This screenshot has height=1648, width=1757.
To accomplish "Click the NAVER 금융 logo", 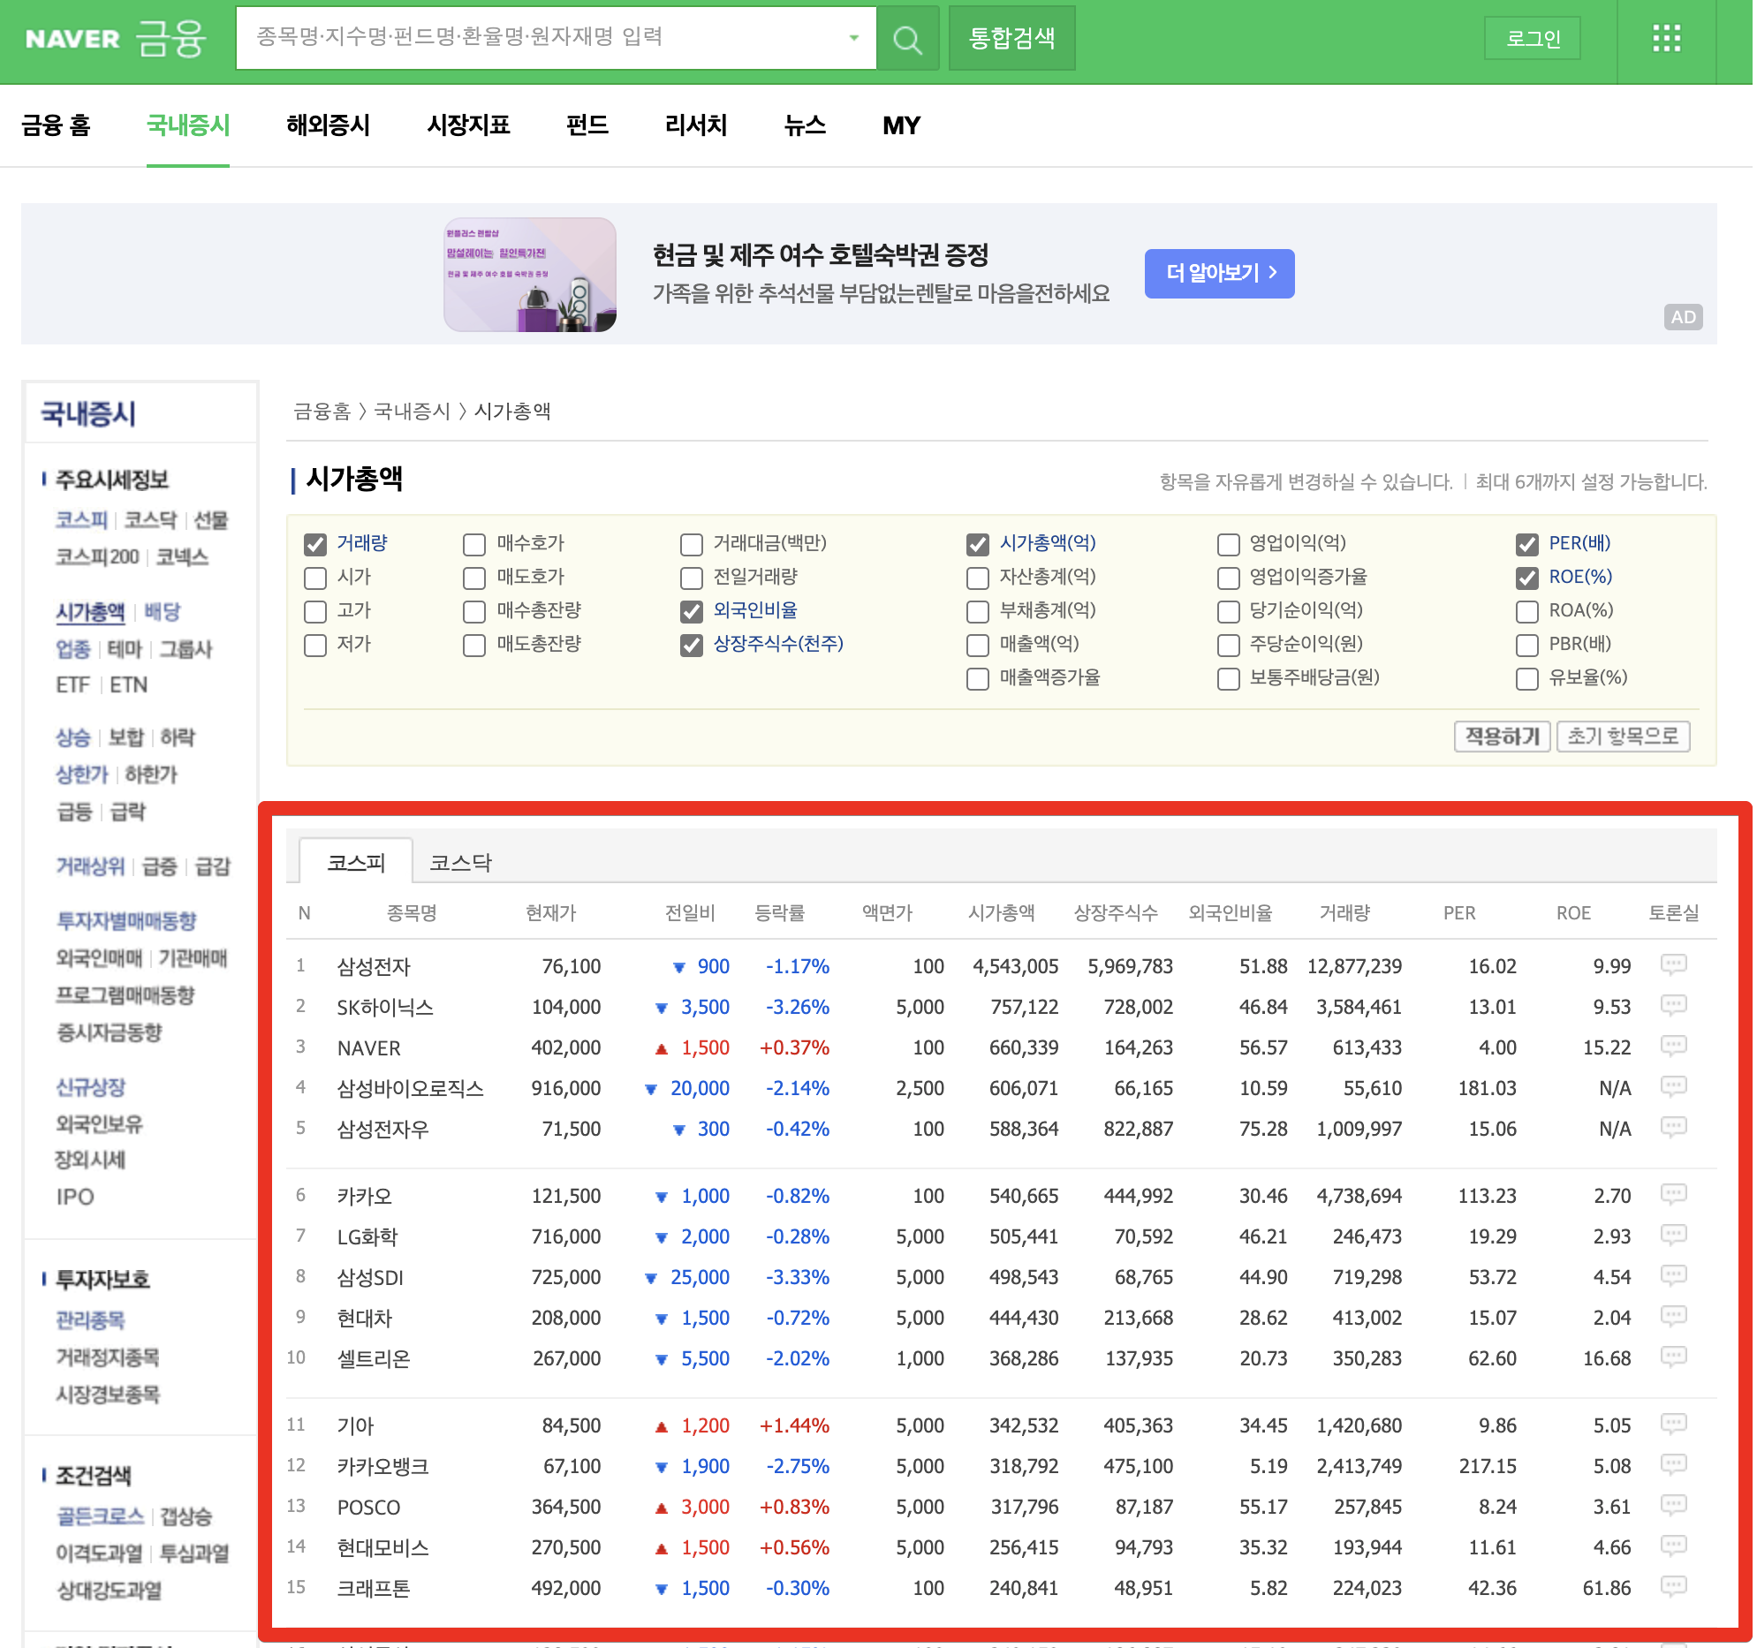I will tap(115, 39).
